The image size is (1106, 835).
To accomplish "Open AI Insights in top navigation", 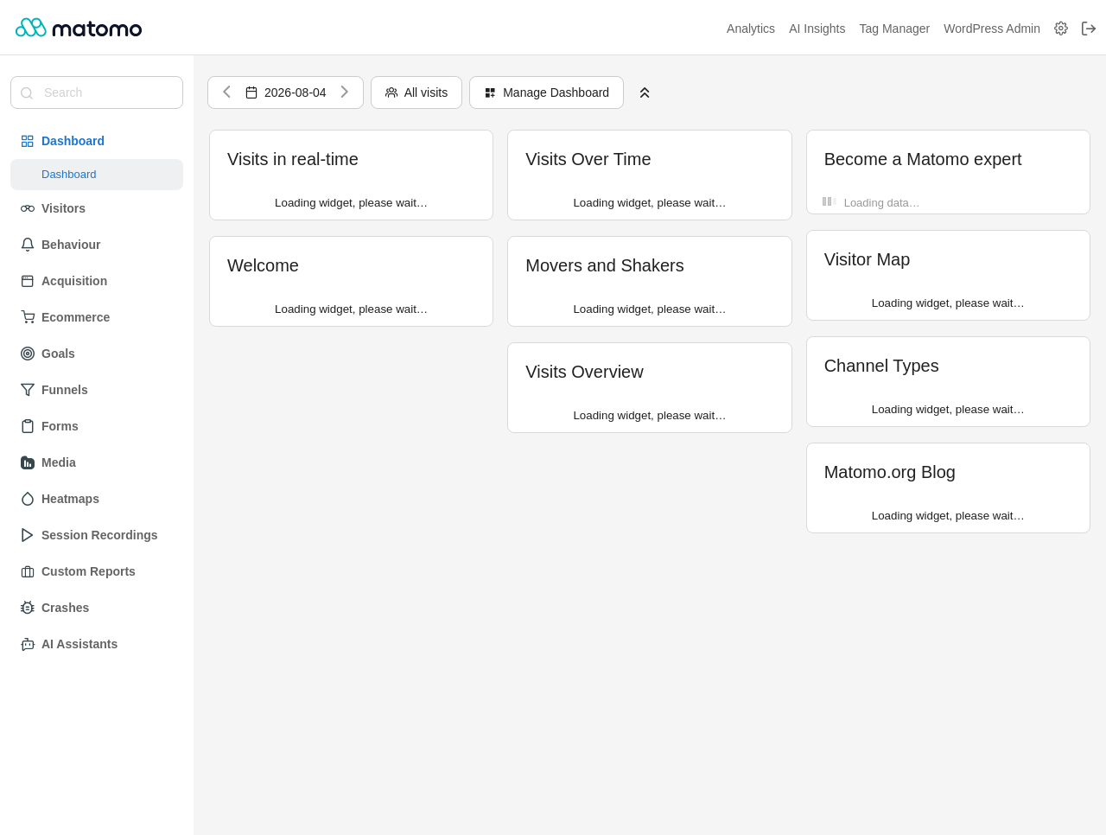I will (x=817, y=29).
